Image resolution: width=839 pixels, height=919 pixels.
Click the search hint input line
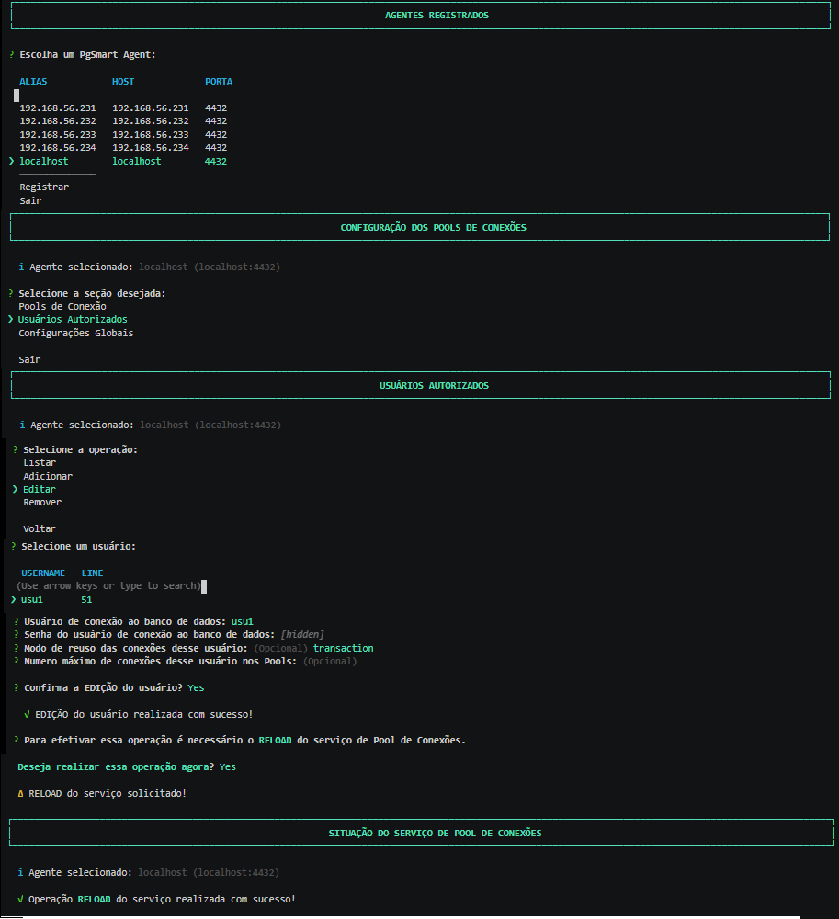point(111,586)
